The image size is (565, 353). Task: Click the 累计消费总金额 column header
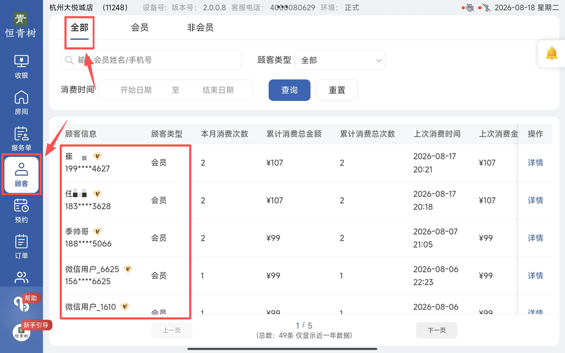(x=294, y=134)
